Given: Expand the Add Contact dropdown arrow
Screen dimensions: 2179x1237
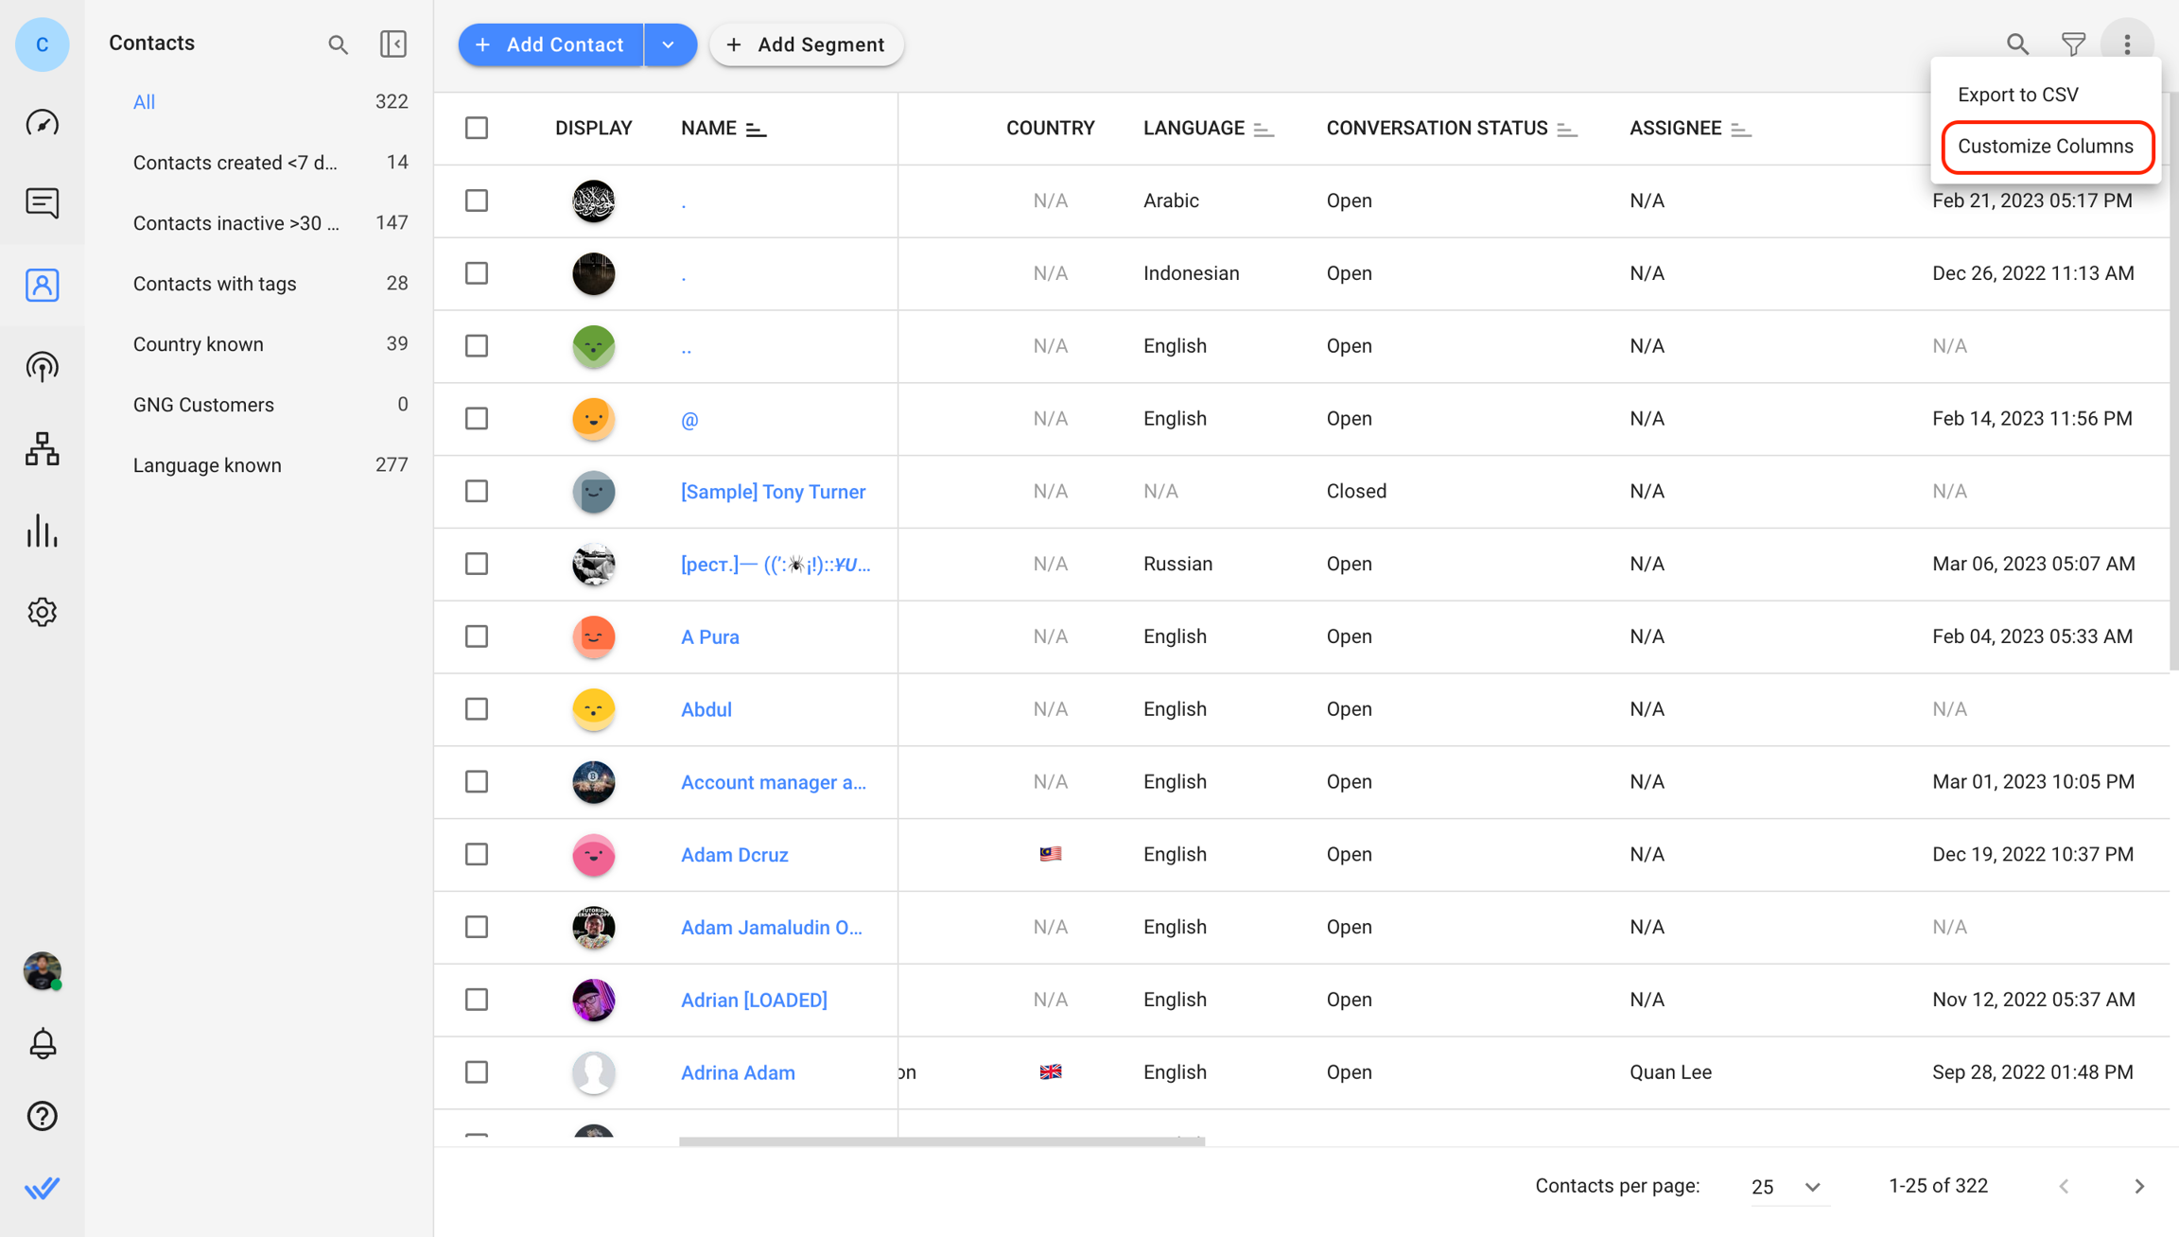Looking at the screenshot, I should 669,44.
